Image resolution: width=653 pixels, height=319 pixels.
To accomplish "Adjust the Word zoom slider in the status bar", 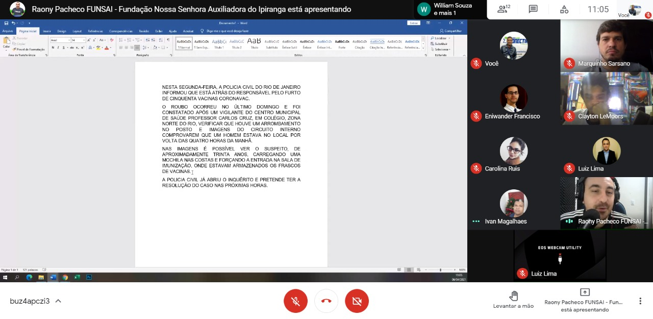I will (440, 269).
